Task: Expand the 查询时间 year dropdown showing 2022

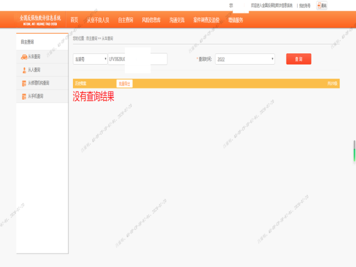Action: coord(244,59)
